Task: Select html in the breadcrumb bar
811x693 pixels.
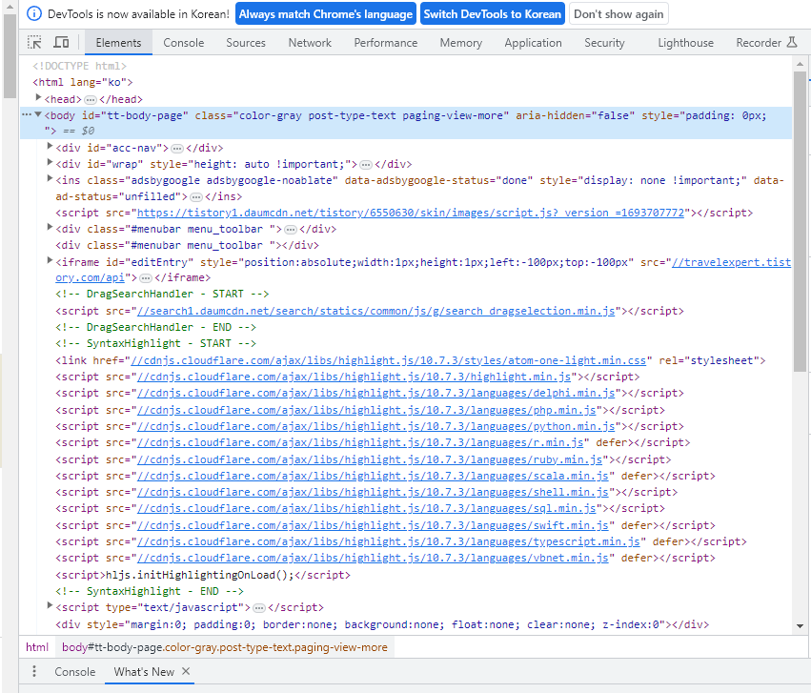Action: click(x=37, y=647)
